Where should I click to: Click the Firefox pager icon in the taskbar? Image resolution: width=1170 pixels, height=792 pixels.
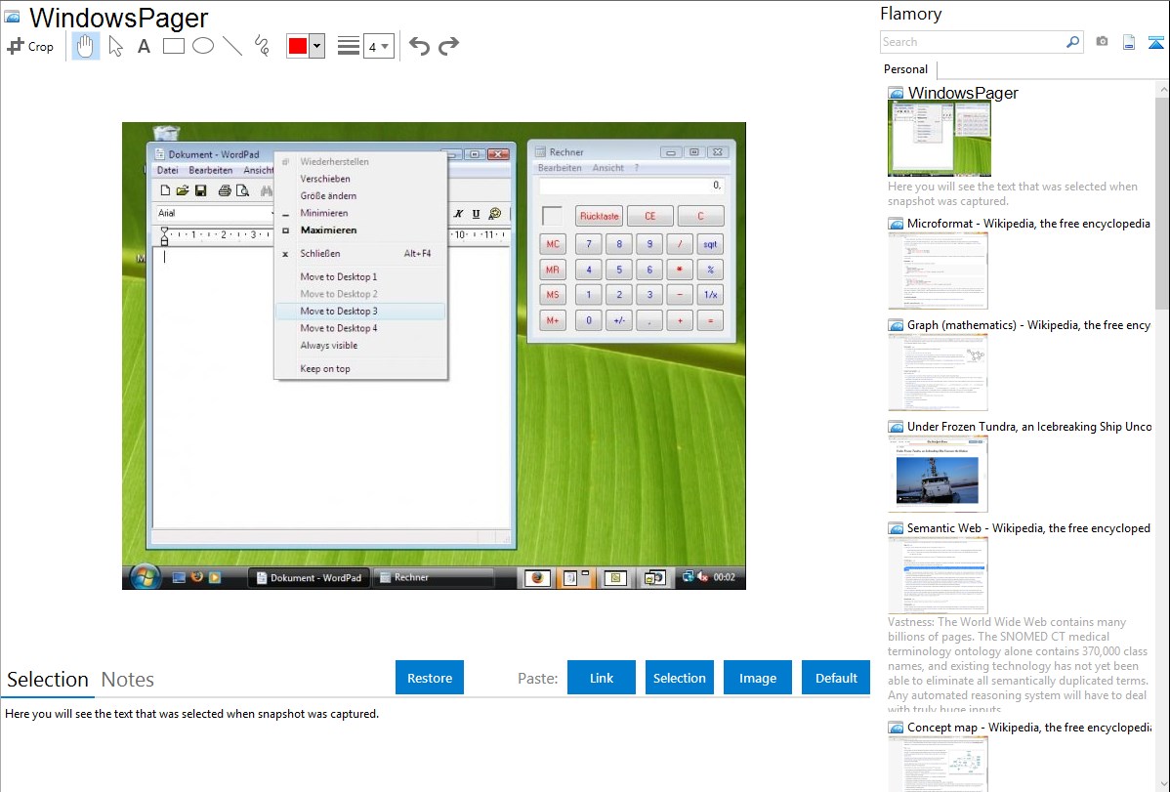click(x=537, y=578)
